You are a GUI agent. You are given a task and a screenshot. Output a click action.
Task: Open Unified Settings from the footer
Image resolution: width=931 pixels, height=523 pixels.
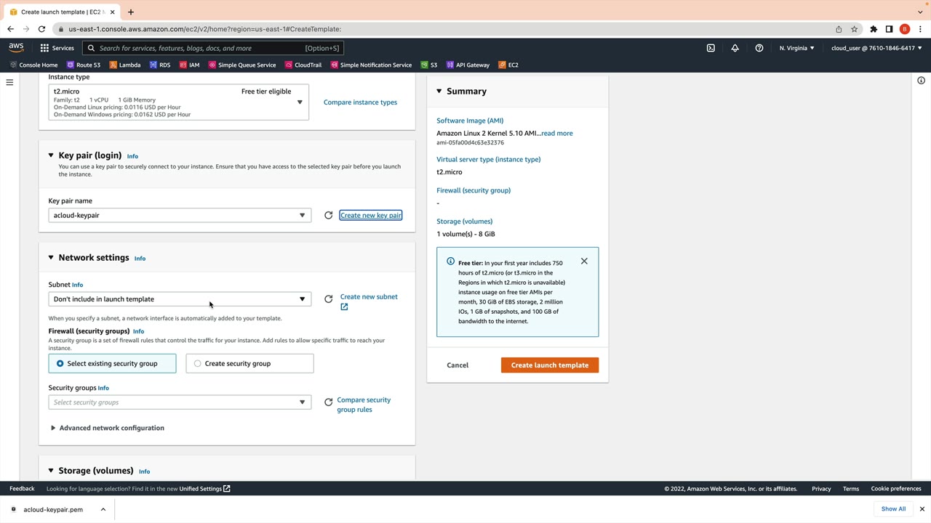[204, 489]
